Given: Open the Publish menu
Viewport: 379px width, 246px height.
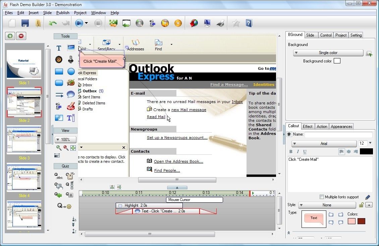Looking at the screenshot, I should click(x=63, y=13).
